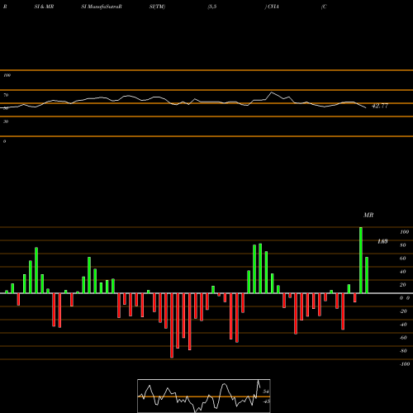Click the '70' label on RSI axis
Screen dimensions: 413x413
[x=6, y=95]
